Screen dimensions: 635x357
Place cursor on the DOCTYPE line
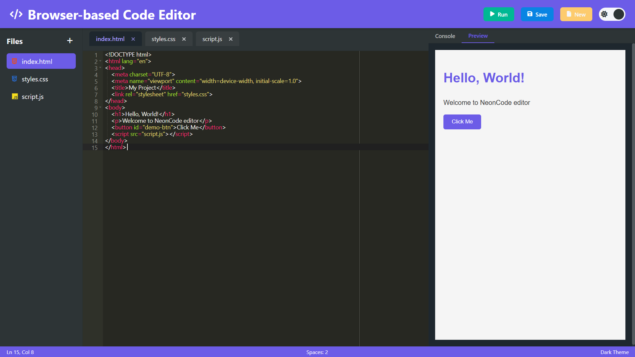tap(128, 55)
